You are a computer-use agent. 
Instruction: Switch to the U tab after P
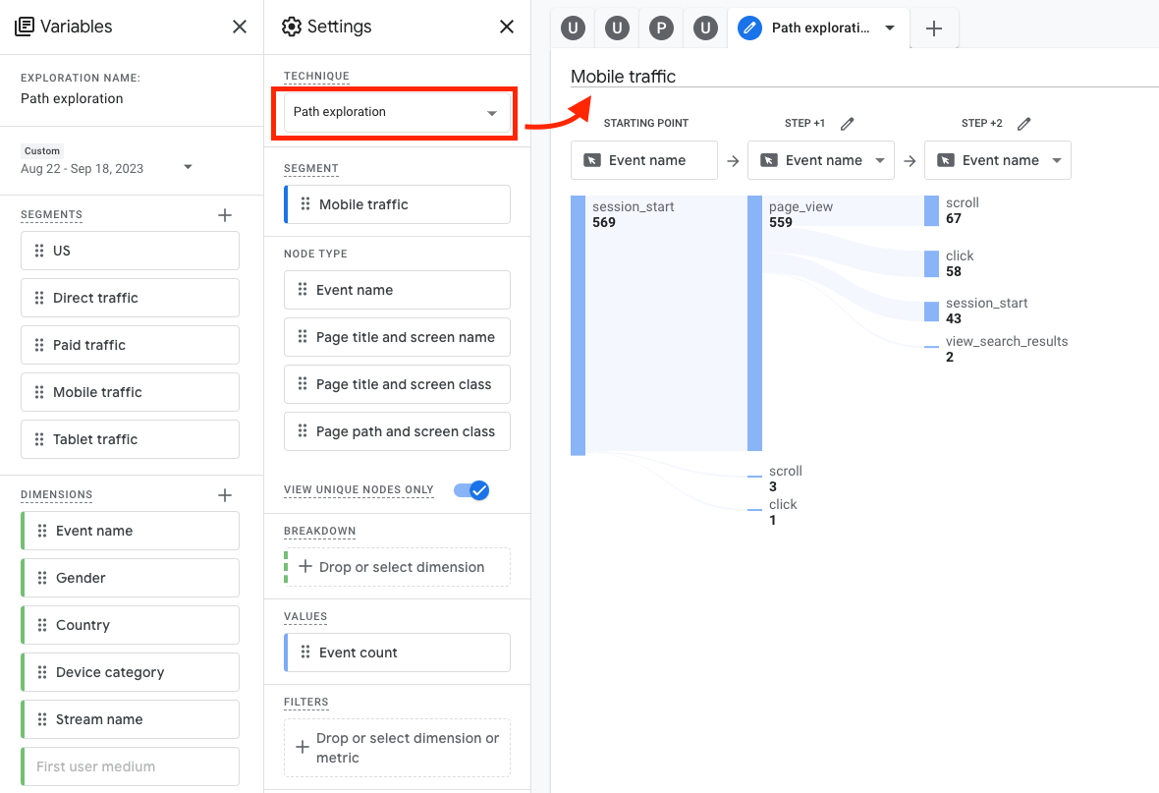coord(706,28)
